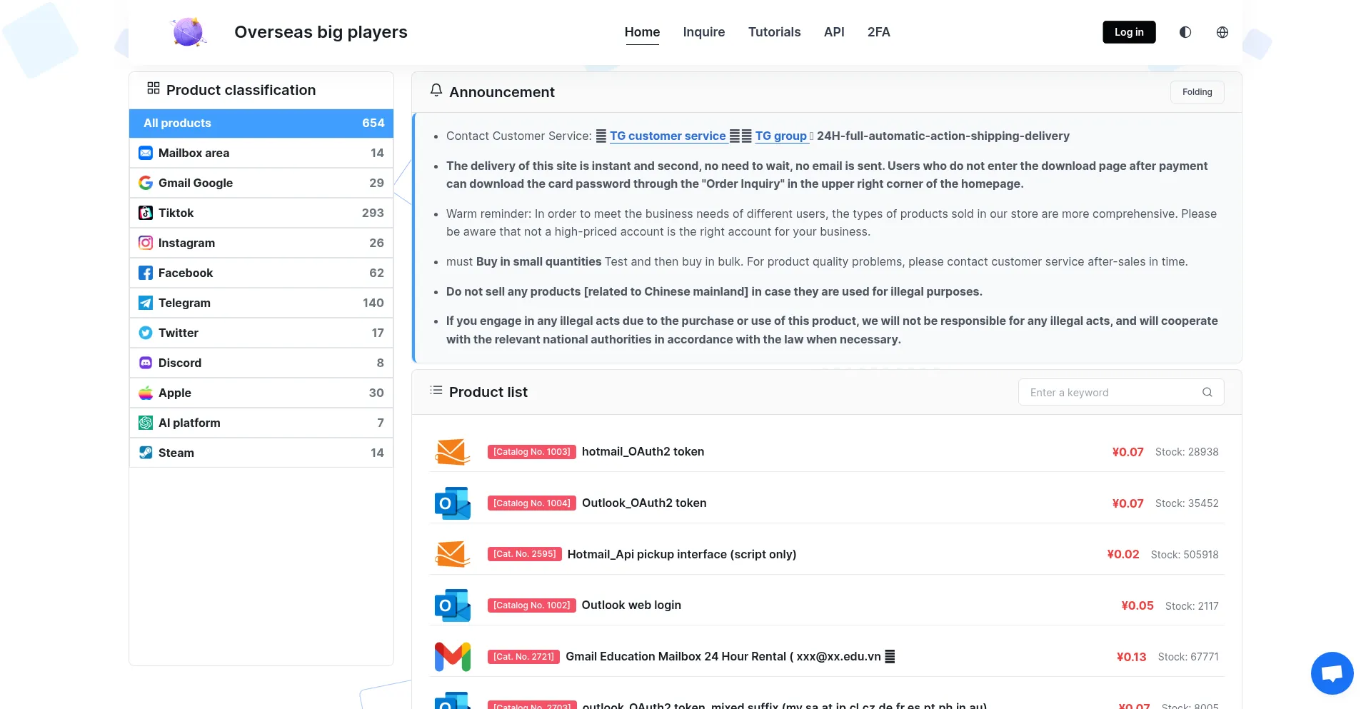Open the language globe selector
This screenshot has height=709, width=1371.
pyautogui.click(x=1222, y=32)
